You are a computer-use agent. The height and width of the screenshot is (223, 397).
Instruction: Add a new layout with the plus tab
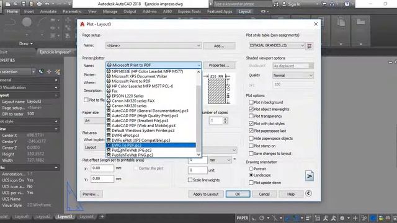point(102,217)
